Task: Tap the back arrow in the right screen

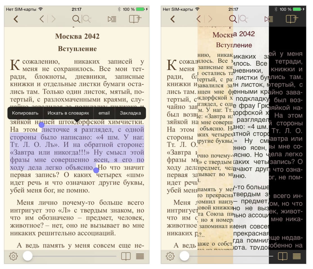Action: click(173, 19)
